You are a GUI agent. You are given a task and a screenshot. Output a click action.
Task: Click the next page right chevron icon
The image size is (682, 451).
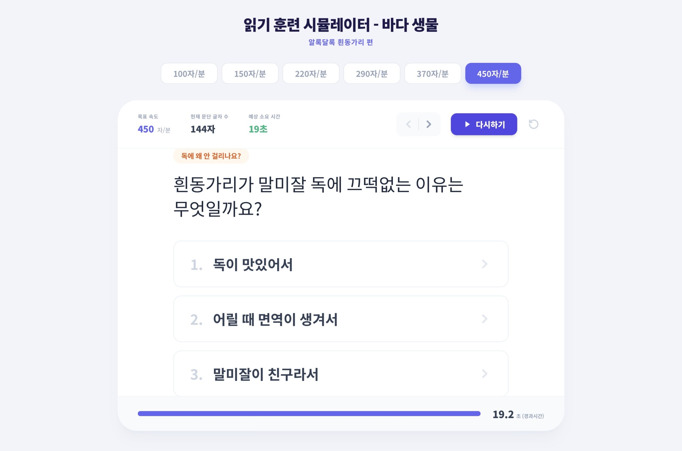[x=428, y=124]
